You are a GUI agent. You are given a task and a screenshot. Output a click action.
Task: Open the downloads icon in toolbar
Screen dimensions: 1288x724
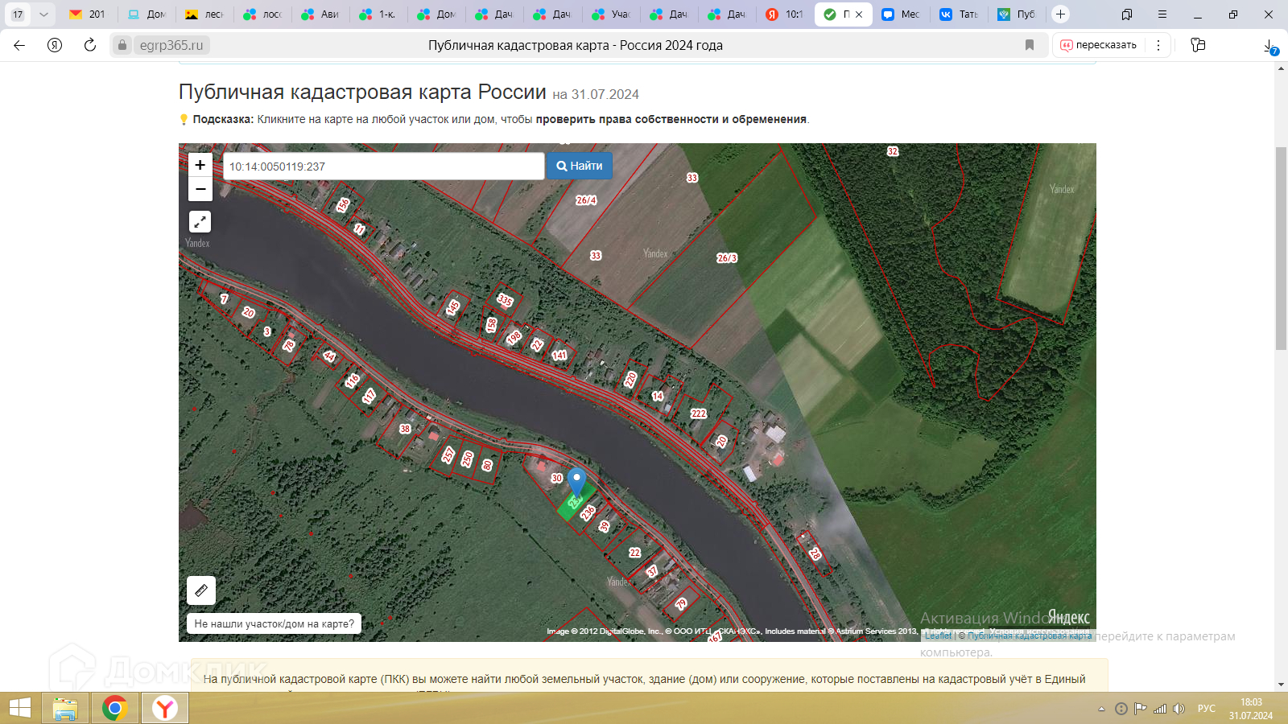pyautogui.click(x=1269, y=46)
